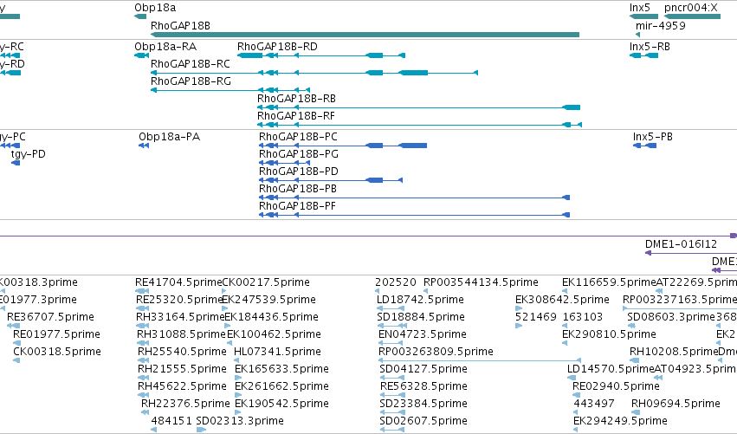Click the CK00318.5prime EST label
The width and height of the screenshot is (737, 434).
57,352
